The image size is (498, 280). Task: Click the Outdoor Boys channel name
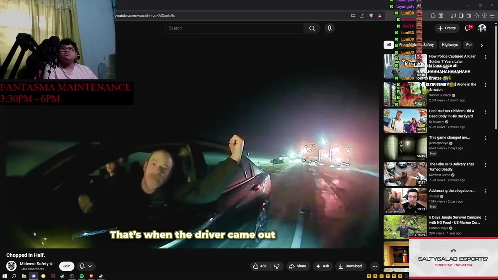438,228
